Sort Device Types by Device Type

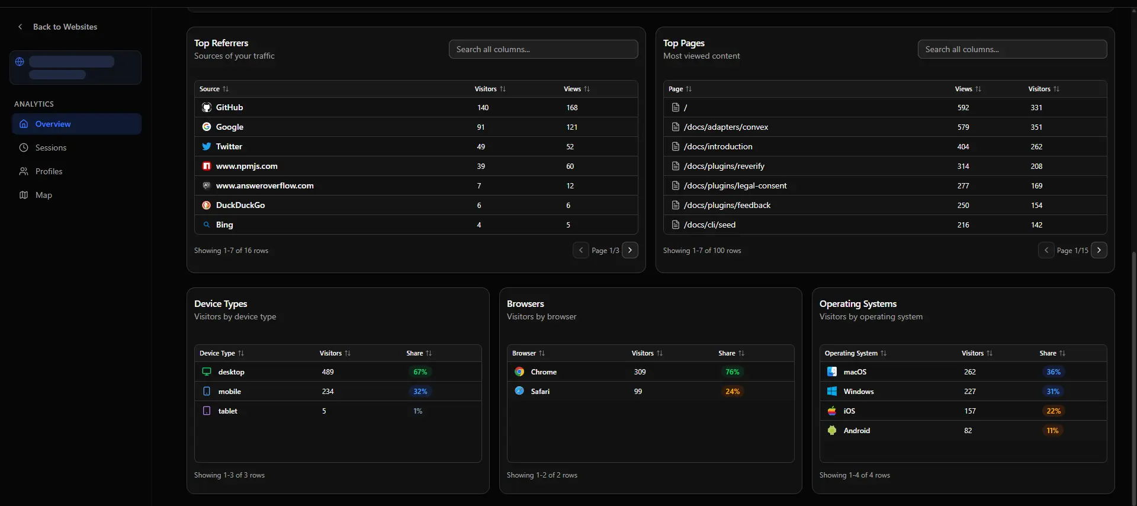click(x=221, y=353)
